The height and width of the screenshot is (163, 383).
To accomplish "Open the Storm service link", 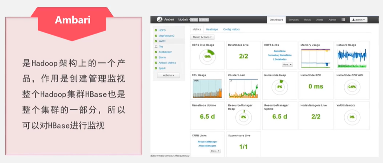I will point(162,57).
